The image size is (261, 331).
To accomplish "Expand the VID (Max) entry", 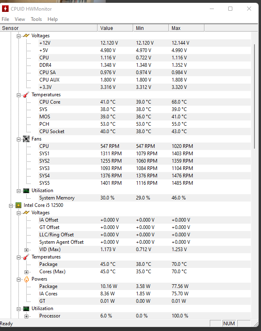I will point(26,249).
